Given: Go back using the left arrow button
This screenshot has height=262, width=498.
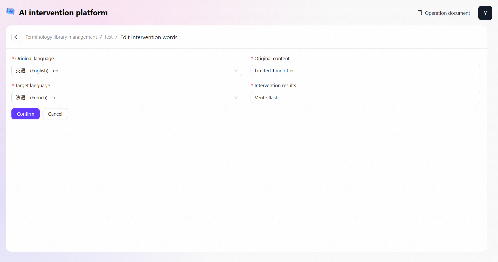Looking at the screenshot, I should [x=16, y=37].
